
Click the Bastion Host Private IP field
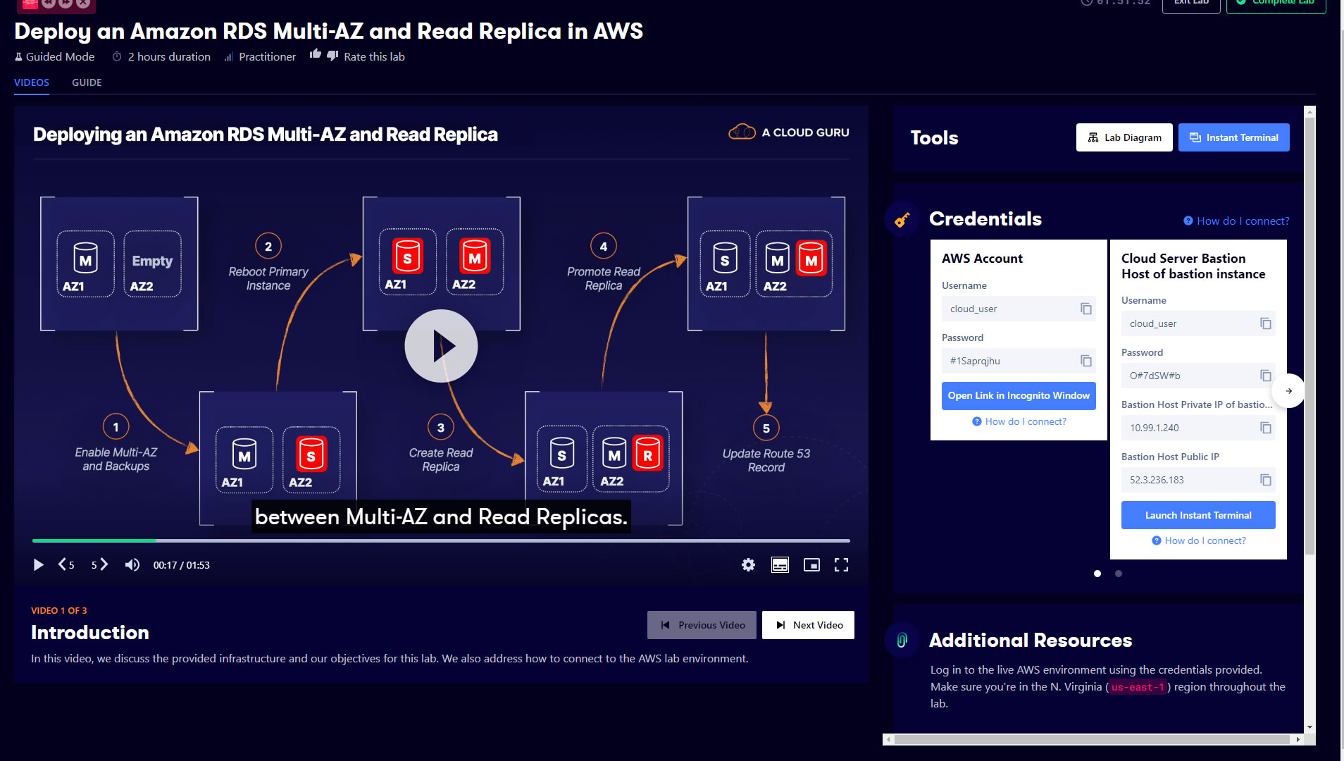1198,428
